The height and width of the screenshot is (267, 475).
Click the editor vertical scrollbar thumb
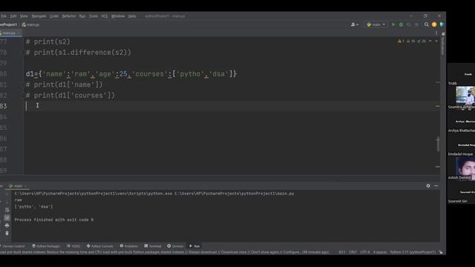[438, 144]
